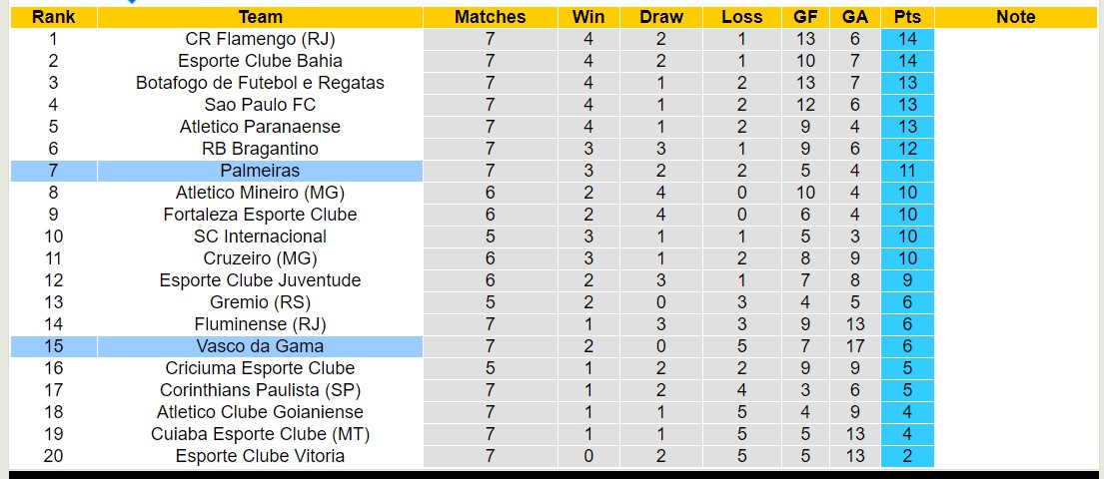Select the highlighted Palmeiras team name
Screen dimensions: 1104x479
[260, 171]
